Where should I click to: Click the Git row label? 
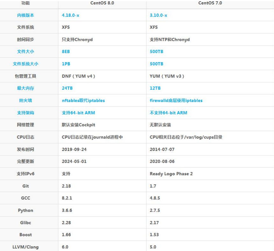25,186
